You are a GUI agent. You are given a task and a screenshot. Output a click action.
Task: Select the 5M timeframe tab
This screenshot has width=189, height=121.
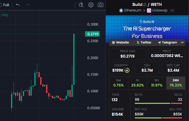[x=119, y=83]
